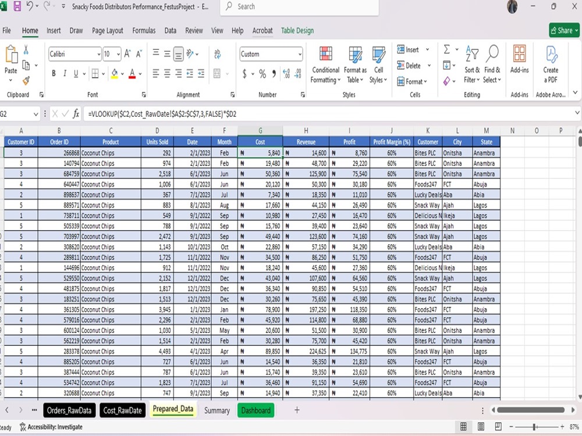The image size is (582, 436).
Task: Click the yellow Fill Color button
Action: coord(114,73)
